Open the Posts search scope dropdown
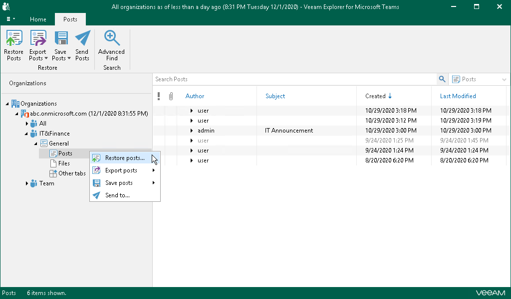 [x=479, y=79]
